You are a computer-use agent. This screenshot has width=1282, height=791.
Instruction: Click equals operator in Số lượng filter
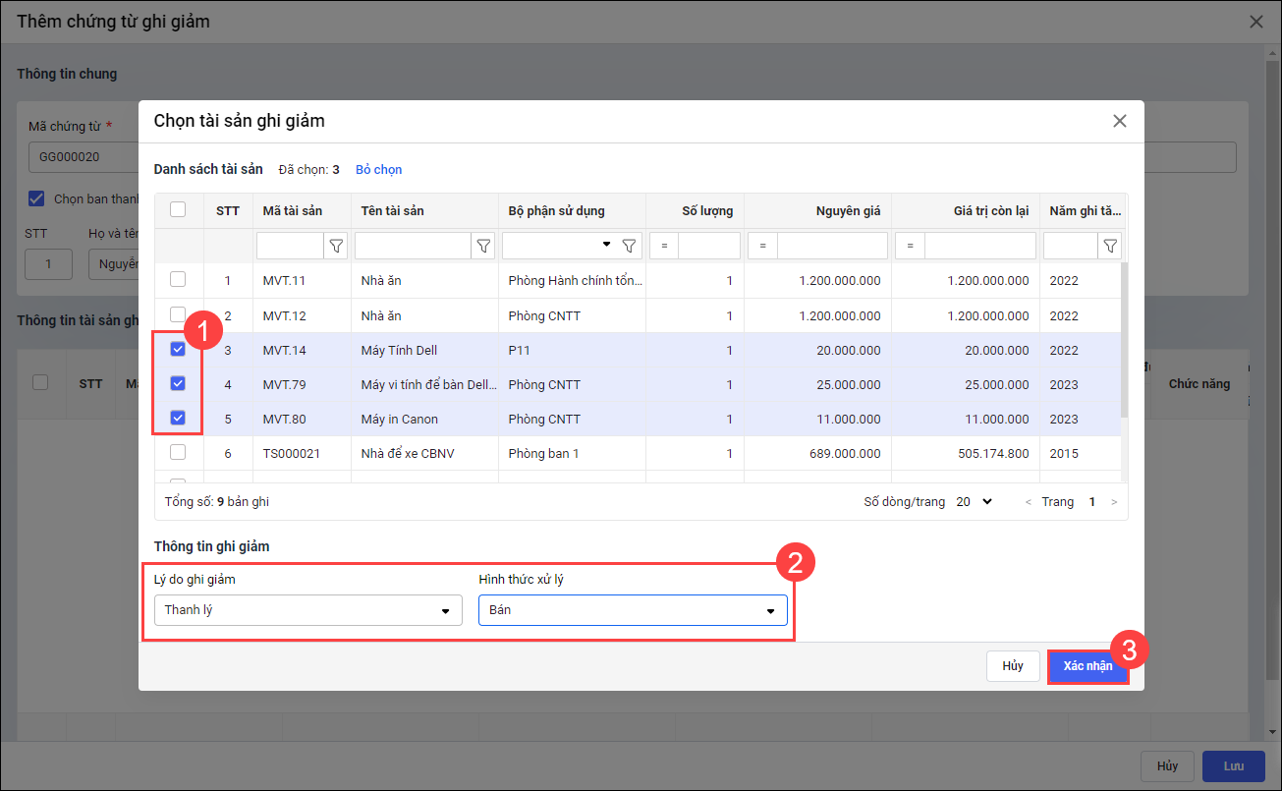(664, 246)
